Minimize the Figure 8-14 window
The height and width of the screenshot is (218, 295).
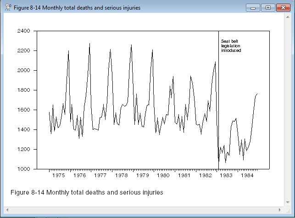(253, 7)
